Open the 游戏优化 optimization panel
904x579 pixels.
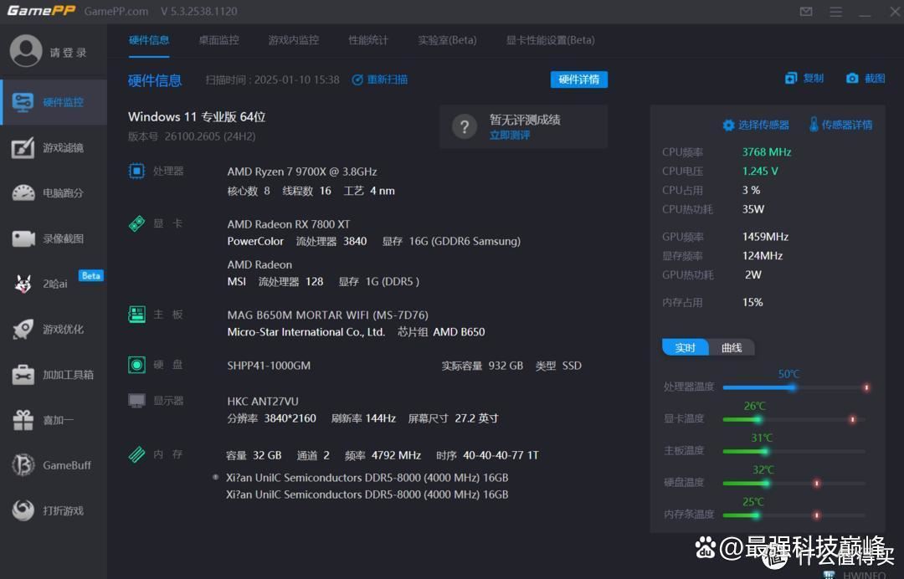(x=54, y=329)
